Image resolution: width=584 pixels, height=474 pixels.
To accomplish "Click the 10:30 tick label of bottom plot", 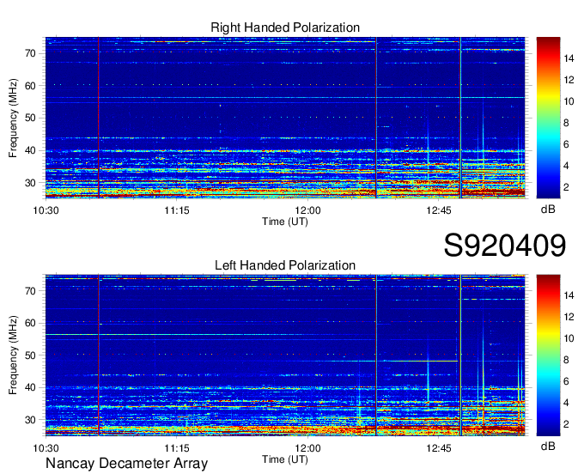I will pos(46,448).
